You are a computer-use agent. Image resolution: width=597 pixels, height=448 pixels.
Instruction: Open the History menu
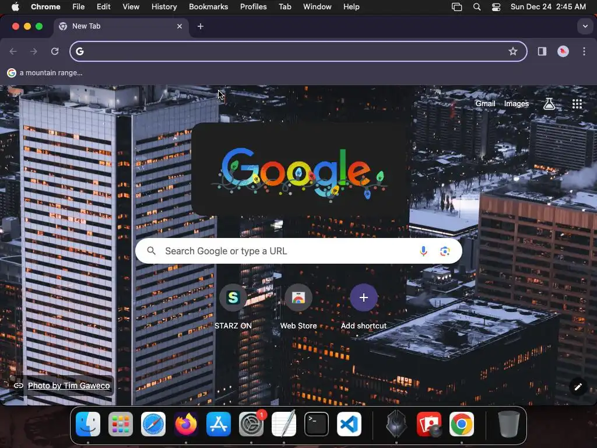(x=164, y=7)
